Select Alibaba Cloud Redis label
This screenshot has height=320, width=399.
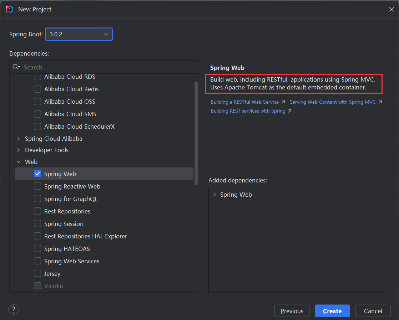click(71, 89)
